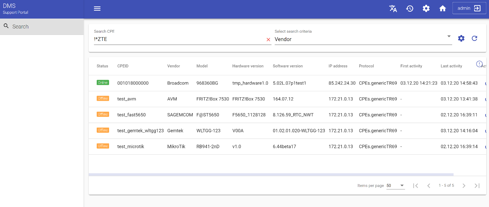
Task: Refresh the CPE results list
Action: pyautogui.click(x=475, y=39)
